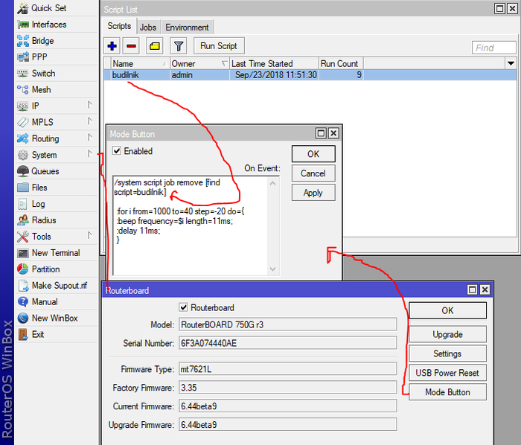Click the yellow comment icon in Script List
Viewport: 521px width, 445px height.
click(155, 46)
